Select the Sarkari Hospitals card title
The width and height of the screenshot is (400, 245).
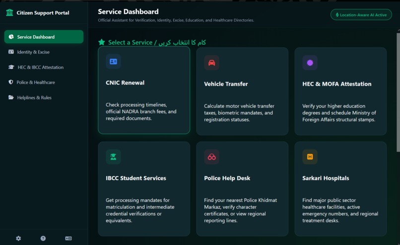click(326, 178)
